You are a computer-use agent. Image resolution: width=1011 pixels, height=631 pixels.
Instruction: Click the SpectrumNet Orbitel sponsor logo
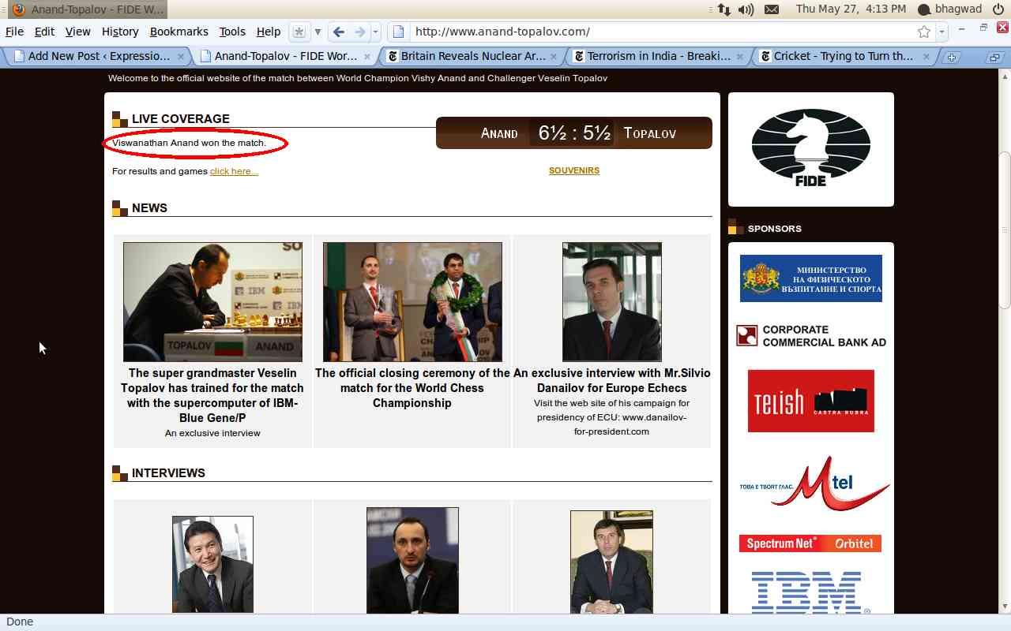point(810,543)
